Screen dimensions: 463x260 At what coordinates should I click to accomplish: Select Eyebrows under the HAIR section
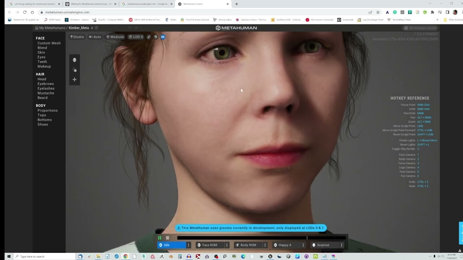(x=46, y=83)
